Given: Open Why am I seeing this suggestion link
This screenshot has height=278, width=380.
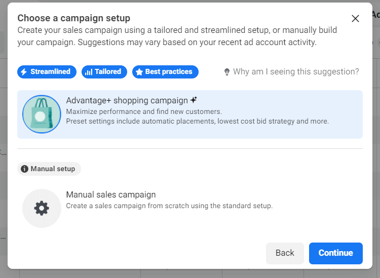Looking at the screenshot, I should (x=296, y=72).
